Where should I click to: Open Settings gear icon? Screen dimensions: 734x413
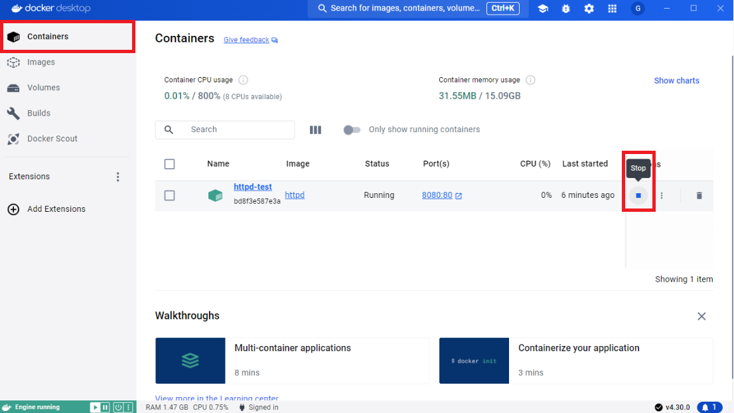pos(589,9)
